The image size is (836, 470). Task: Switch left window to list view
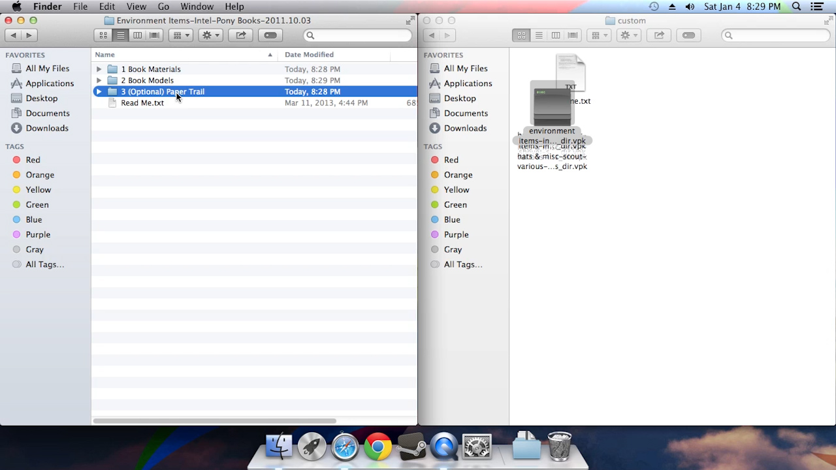pyautogui.click(x=120, y=35)
